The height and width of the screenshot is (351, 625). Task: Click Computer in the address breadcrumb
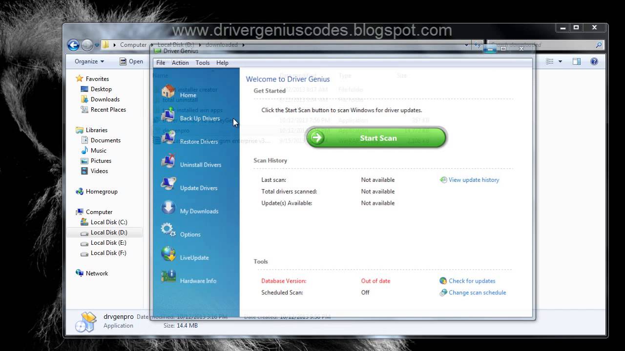(133, 45)
